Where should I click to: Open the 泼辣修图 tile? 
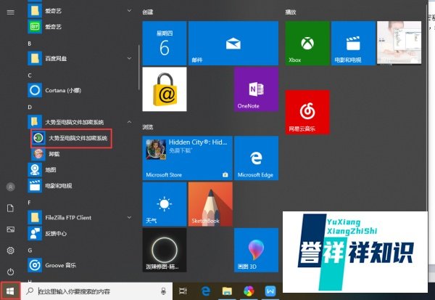pyautogui.click(x=165, y=250)
